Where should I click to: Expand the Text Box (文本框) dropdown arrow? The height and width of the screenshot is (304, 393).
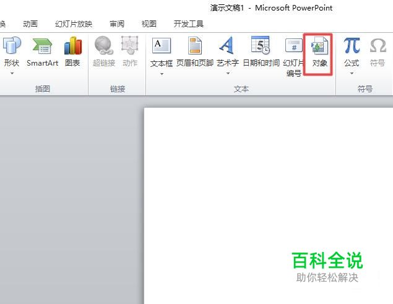tap(162, 74)
